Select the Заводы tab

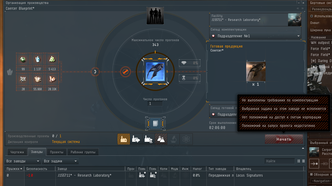37,152
